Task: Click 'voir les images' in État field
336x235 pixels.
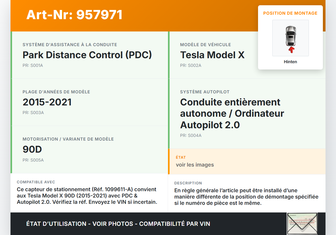Action: click(195, 165)
